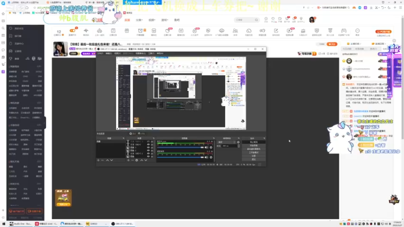Adjust Mic/Aux volume slider in mixer
Viewport: 404px width, 227px height.
point(180,147)
